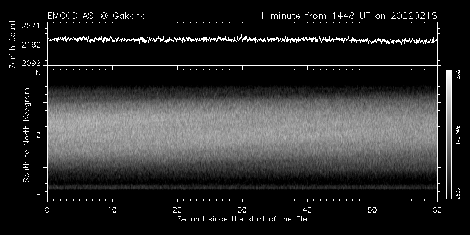Pick the 10 second tick label
The height and width of the screenshot is (235, 470).
pos(112,209)
